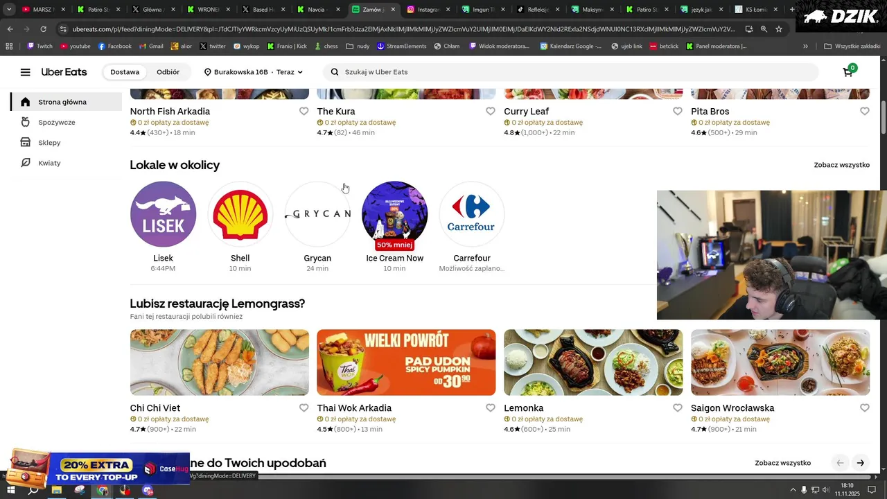
Task: Favorite North Fish Arkadia with heart icon
Action: [304, 111]
